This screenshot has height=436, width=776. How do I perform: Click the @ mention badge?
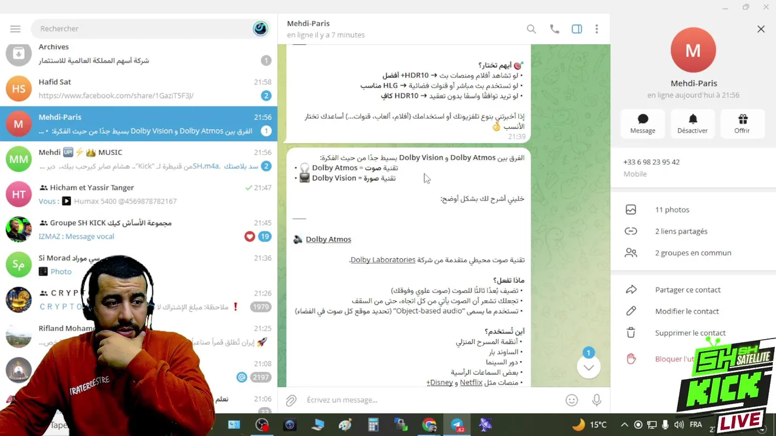click(241, 377)
